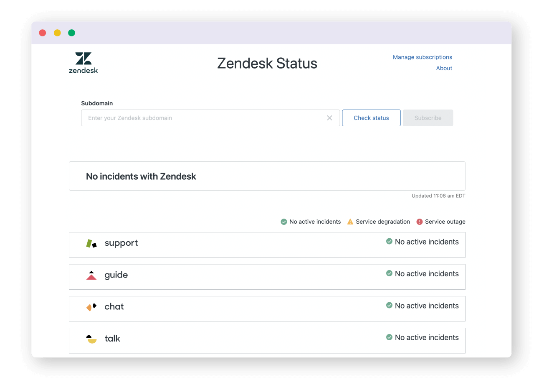
Task: Click No active incidents text in guide row
Action: 427,274
